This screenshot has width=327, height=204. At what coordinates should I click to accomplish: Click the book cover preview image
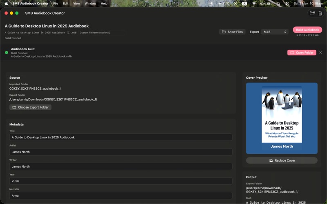[282, 118]
